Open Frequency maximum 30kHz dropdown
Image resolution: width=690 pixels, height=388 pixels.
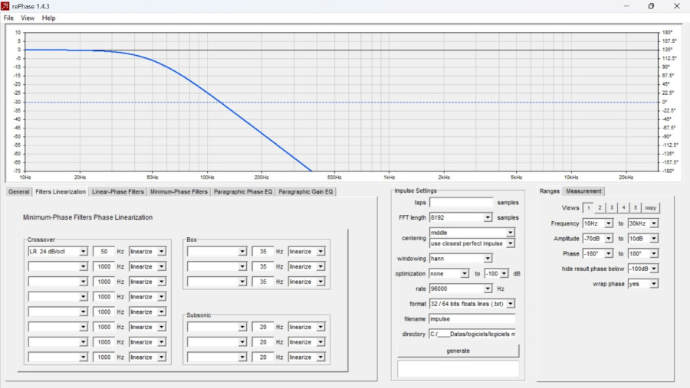(x=643, y=223)
